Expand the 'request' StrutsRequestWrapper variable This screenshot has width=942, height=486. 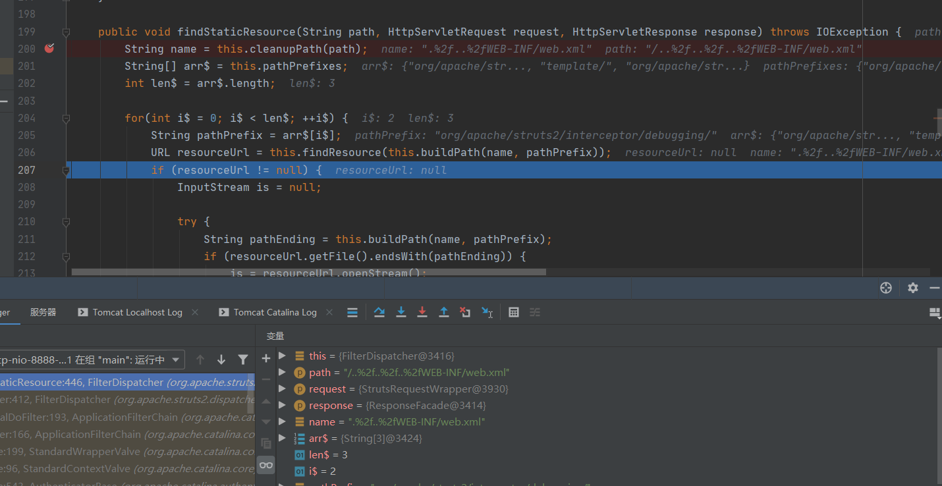(283, 389)
